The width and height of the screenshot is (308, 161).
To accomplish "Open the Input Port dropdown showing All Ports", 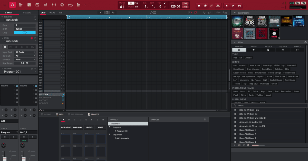I will pos(25,52).
